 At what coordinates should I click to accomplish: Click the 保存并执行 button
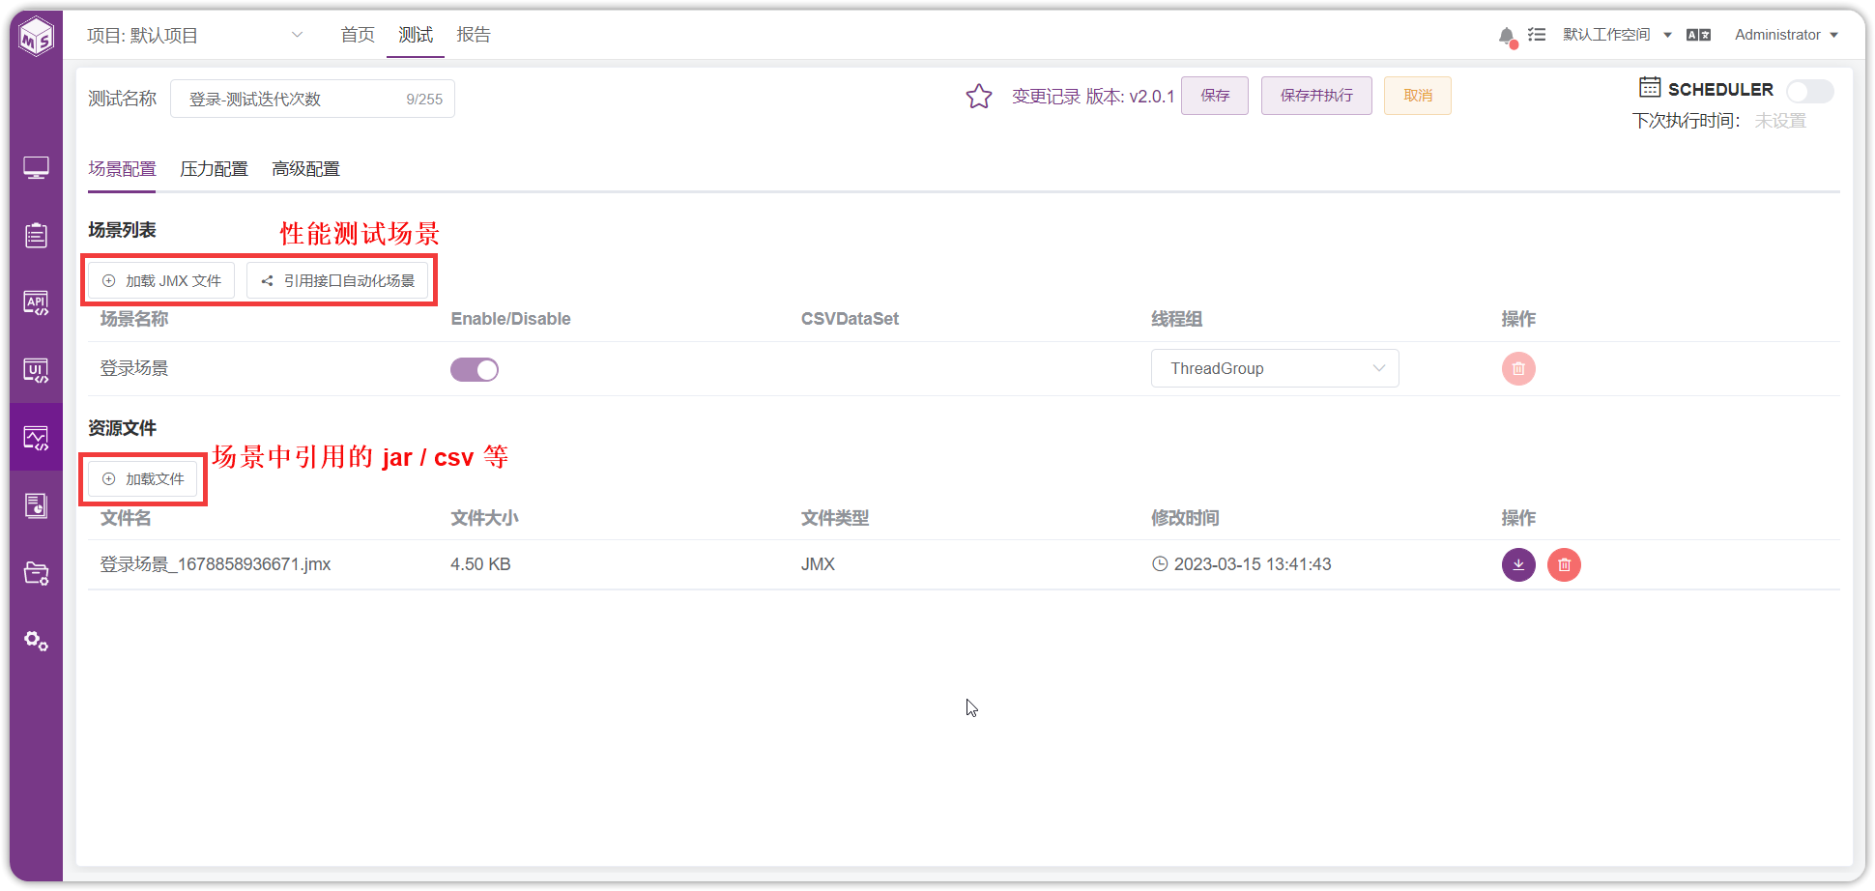point(1316,96)
